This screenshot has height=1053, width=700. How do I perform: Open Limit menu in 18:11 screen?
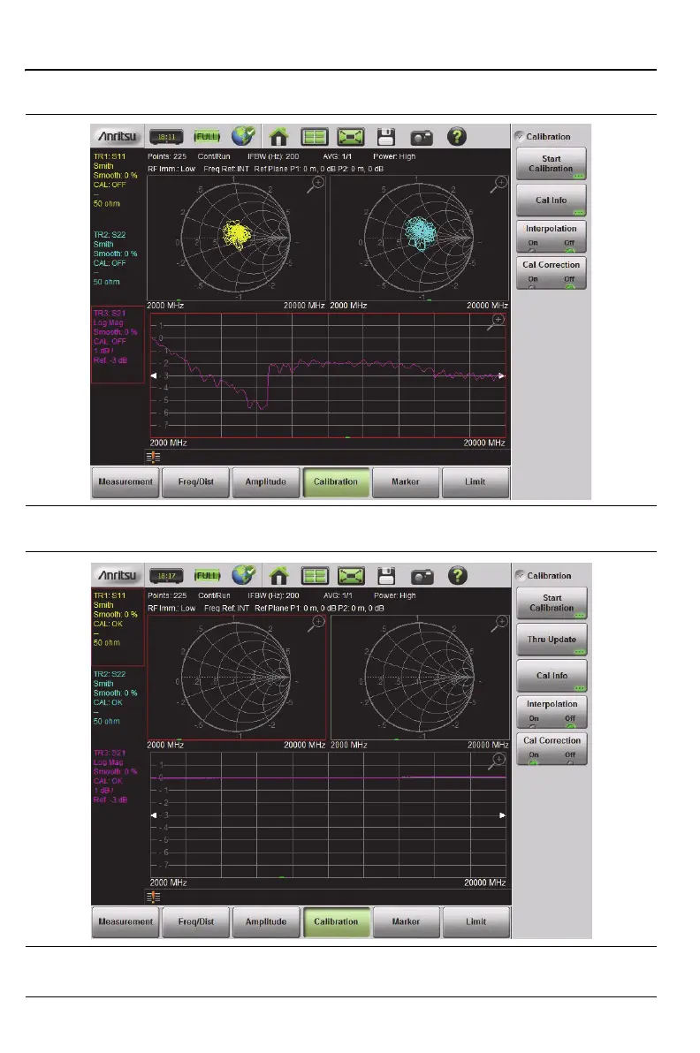pos(475,482)
